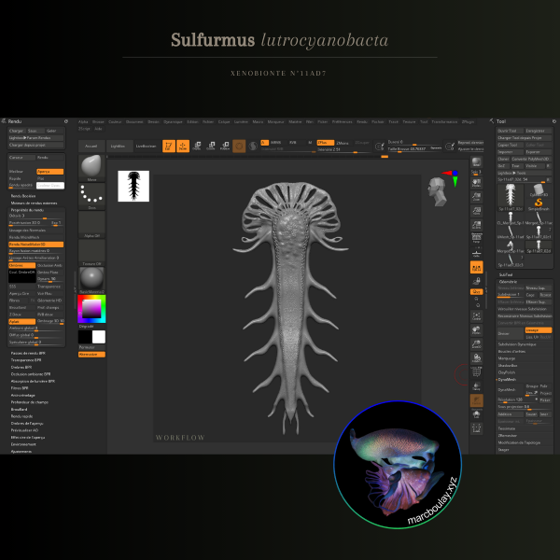
Task: Expand the ZRemesher section
Action: point(507,435)
